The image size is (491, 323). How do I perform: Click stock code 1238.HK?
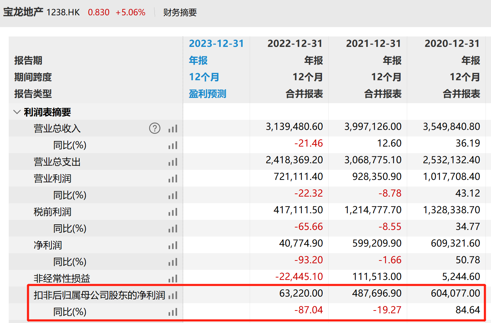63,13
